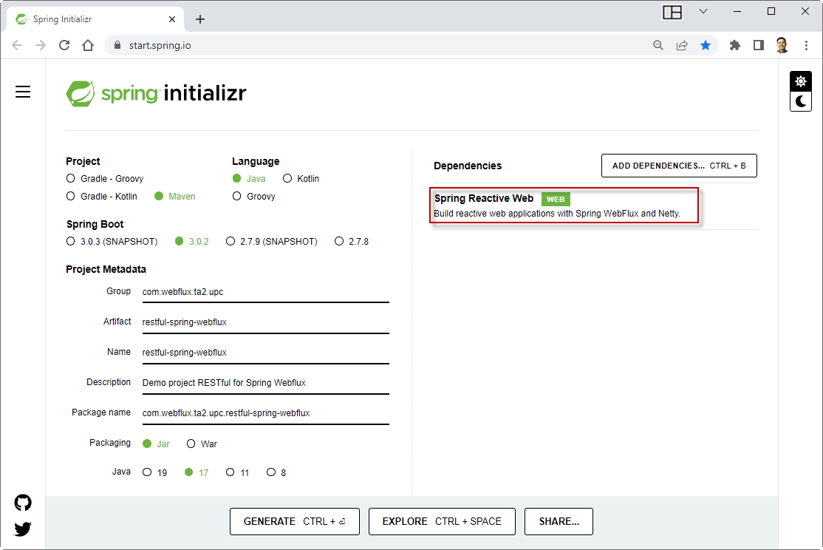Click the Spring Reactive Web dependency
Screen dimensions: 823x550
tap(564, 206)
